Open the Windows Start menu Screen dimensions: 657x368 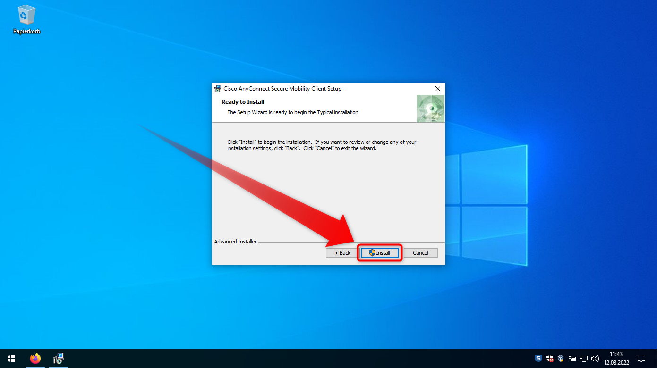[x=11, y=359]
